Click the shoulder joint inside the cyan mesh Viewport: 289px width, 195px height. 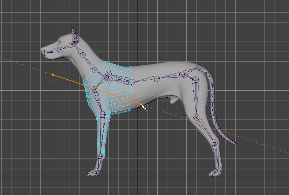click(109, 74)
